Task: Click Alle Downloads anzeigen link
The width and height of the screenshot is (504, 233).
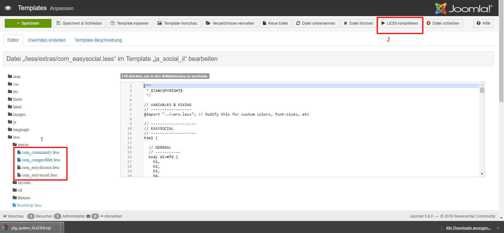Action: (468, 228)
